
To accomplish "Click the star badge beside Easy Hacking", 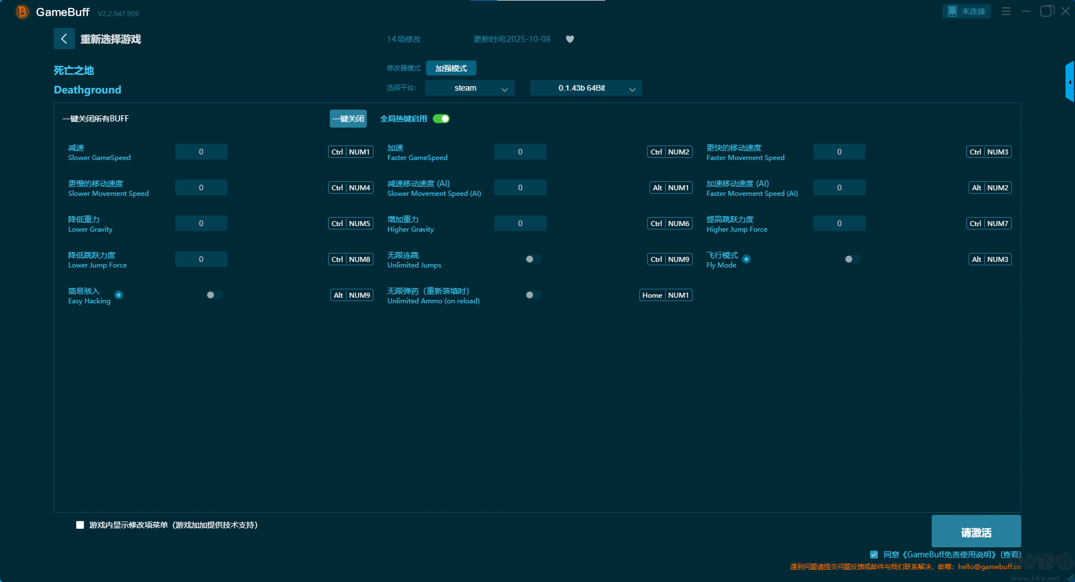I will click(119, 295).
